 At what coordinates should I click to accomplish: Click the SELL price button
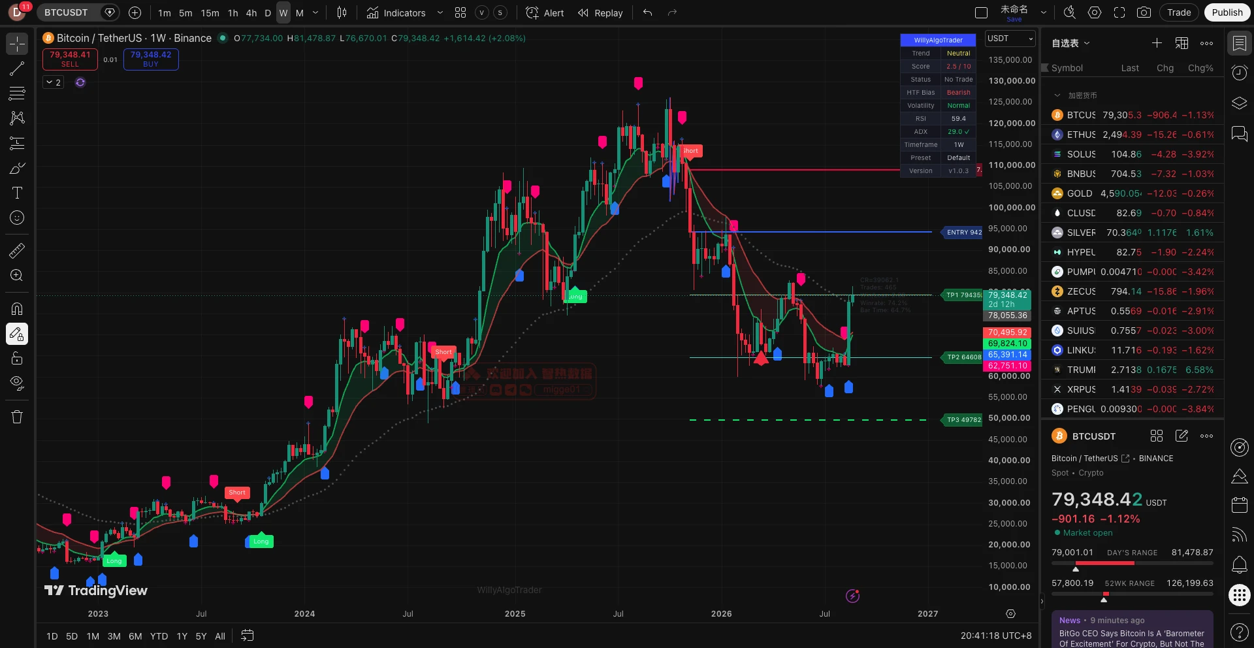[70, 59]
